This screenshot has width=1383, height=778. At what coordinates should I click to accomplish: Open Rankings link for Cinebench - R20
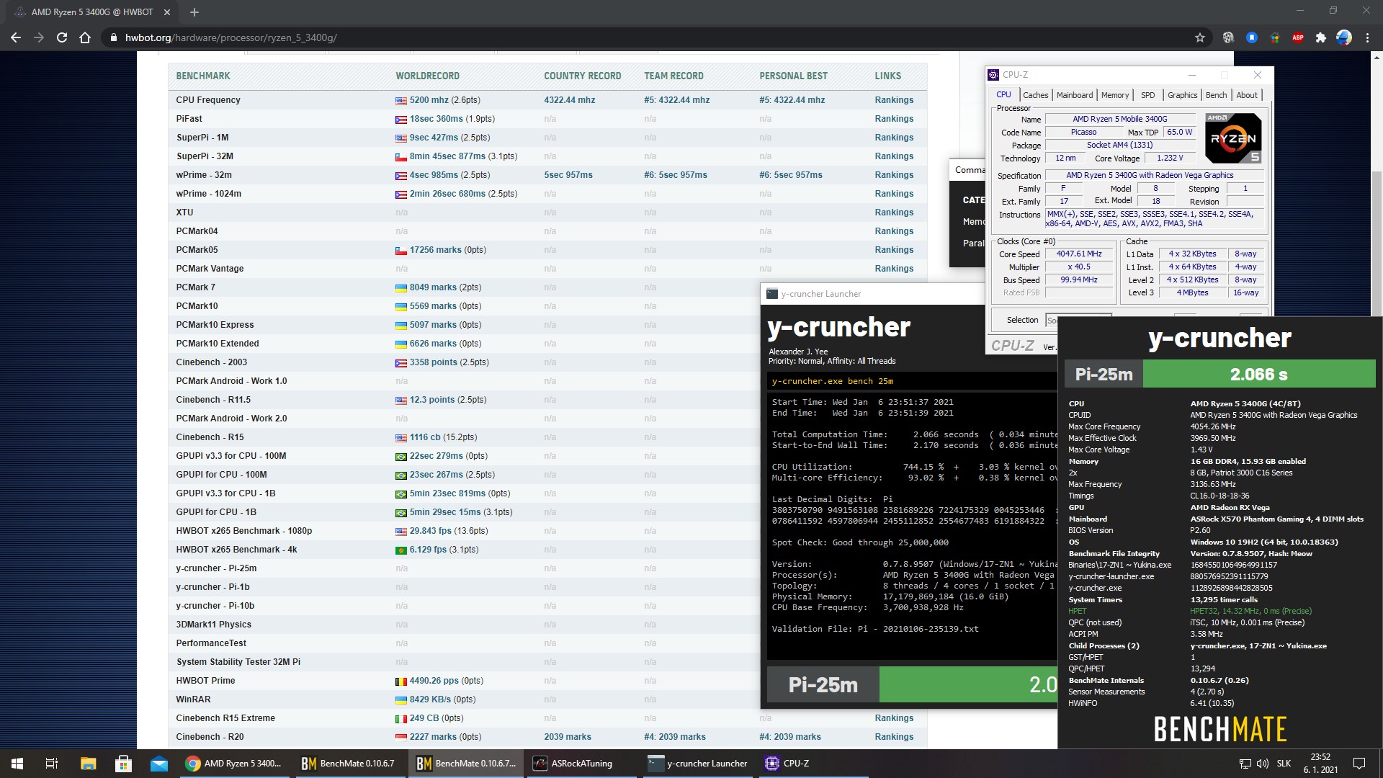(894, 737)
